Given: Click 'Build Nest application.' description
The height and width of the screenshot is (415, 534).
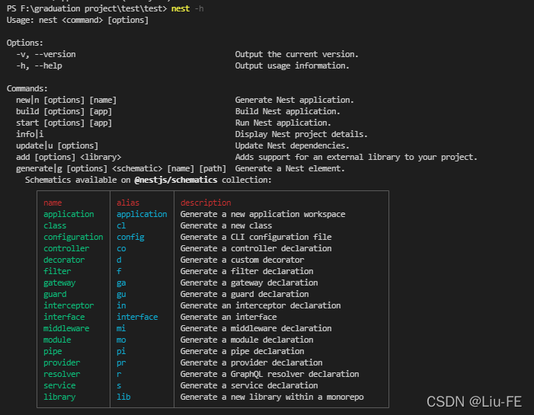Looking at the screenshot, I should tap(287, 111).
